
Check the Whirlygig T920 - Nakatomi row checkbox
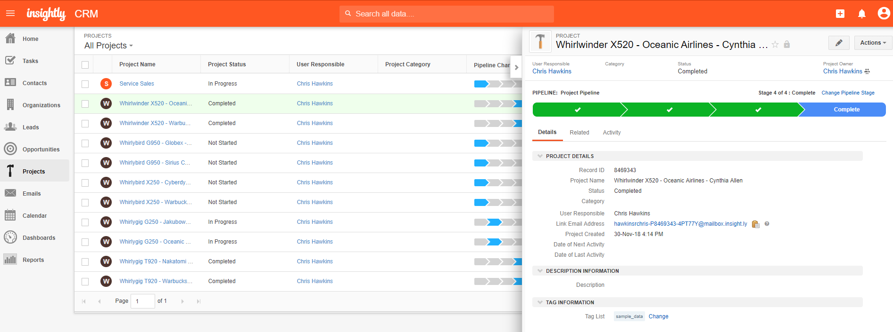(85, 262)
